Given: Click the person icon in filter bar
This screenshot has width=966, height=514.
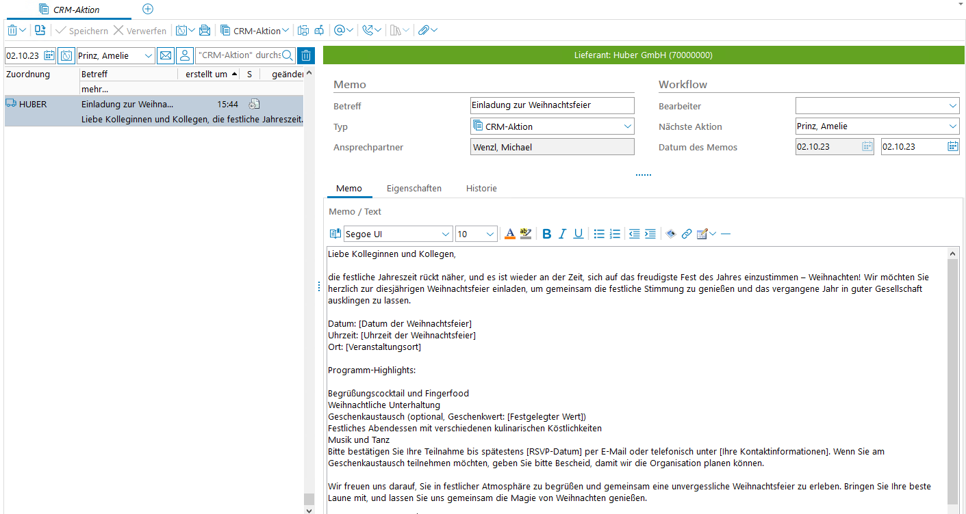Looking at the screenshot, I should (184, 55).
